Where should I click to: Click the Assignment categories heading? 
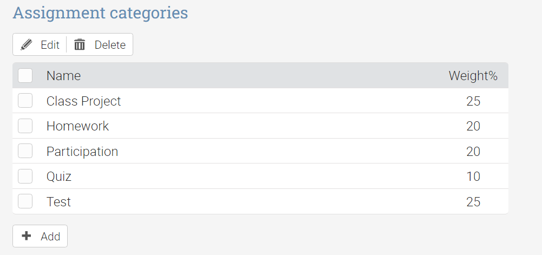[100, 13]
